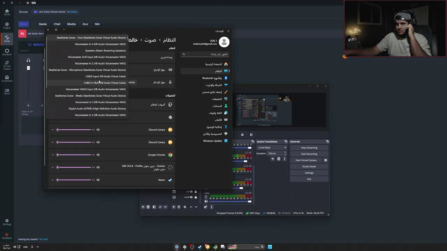Screen dimensions: 447x251
Task: Switch to the Aux tab in Sonar
Action: pos(85,24)
